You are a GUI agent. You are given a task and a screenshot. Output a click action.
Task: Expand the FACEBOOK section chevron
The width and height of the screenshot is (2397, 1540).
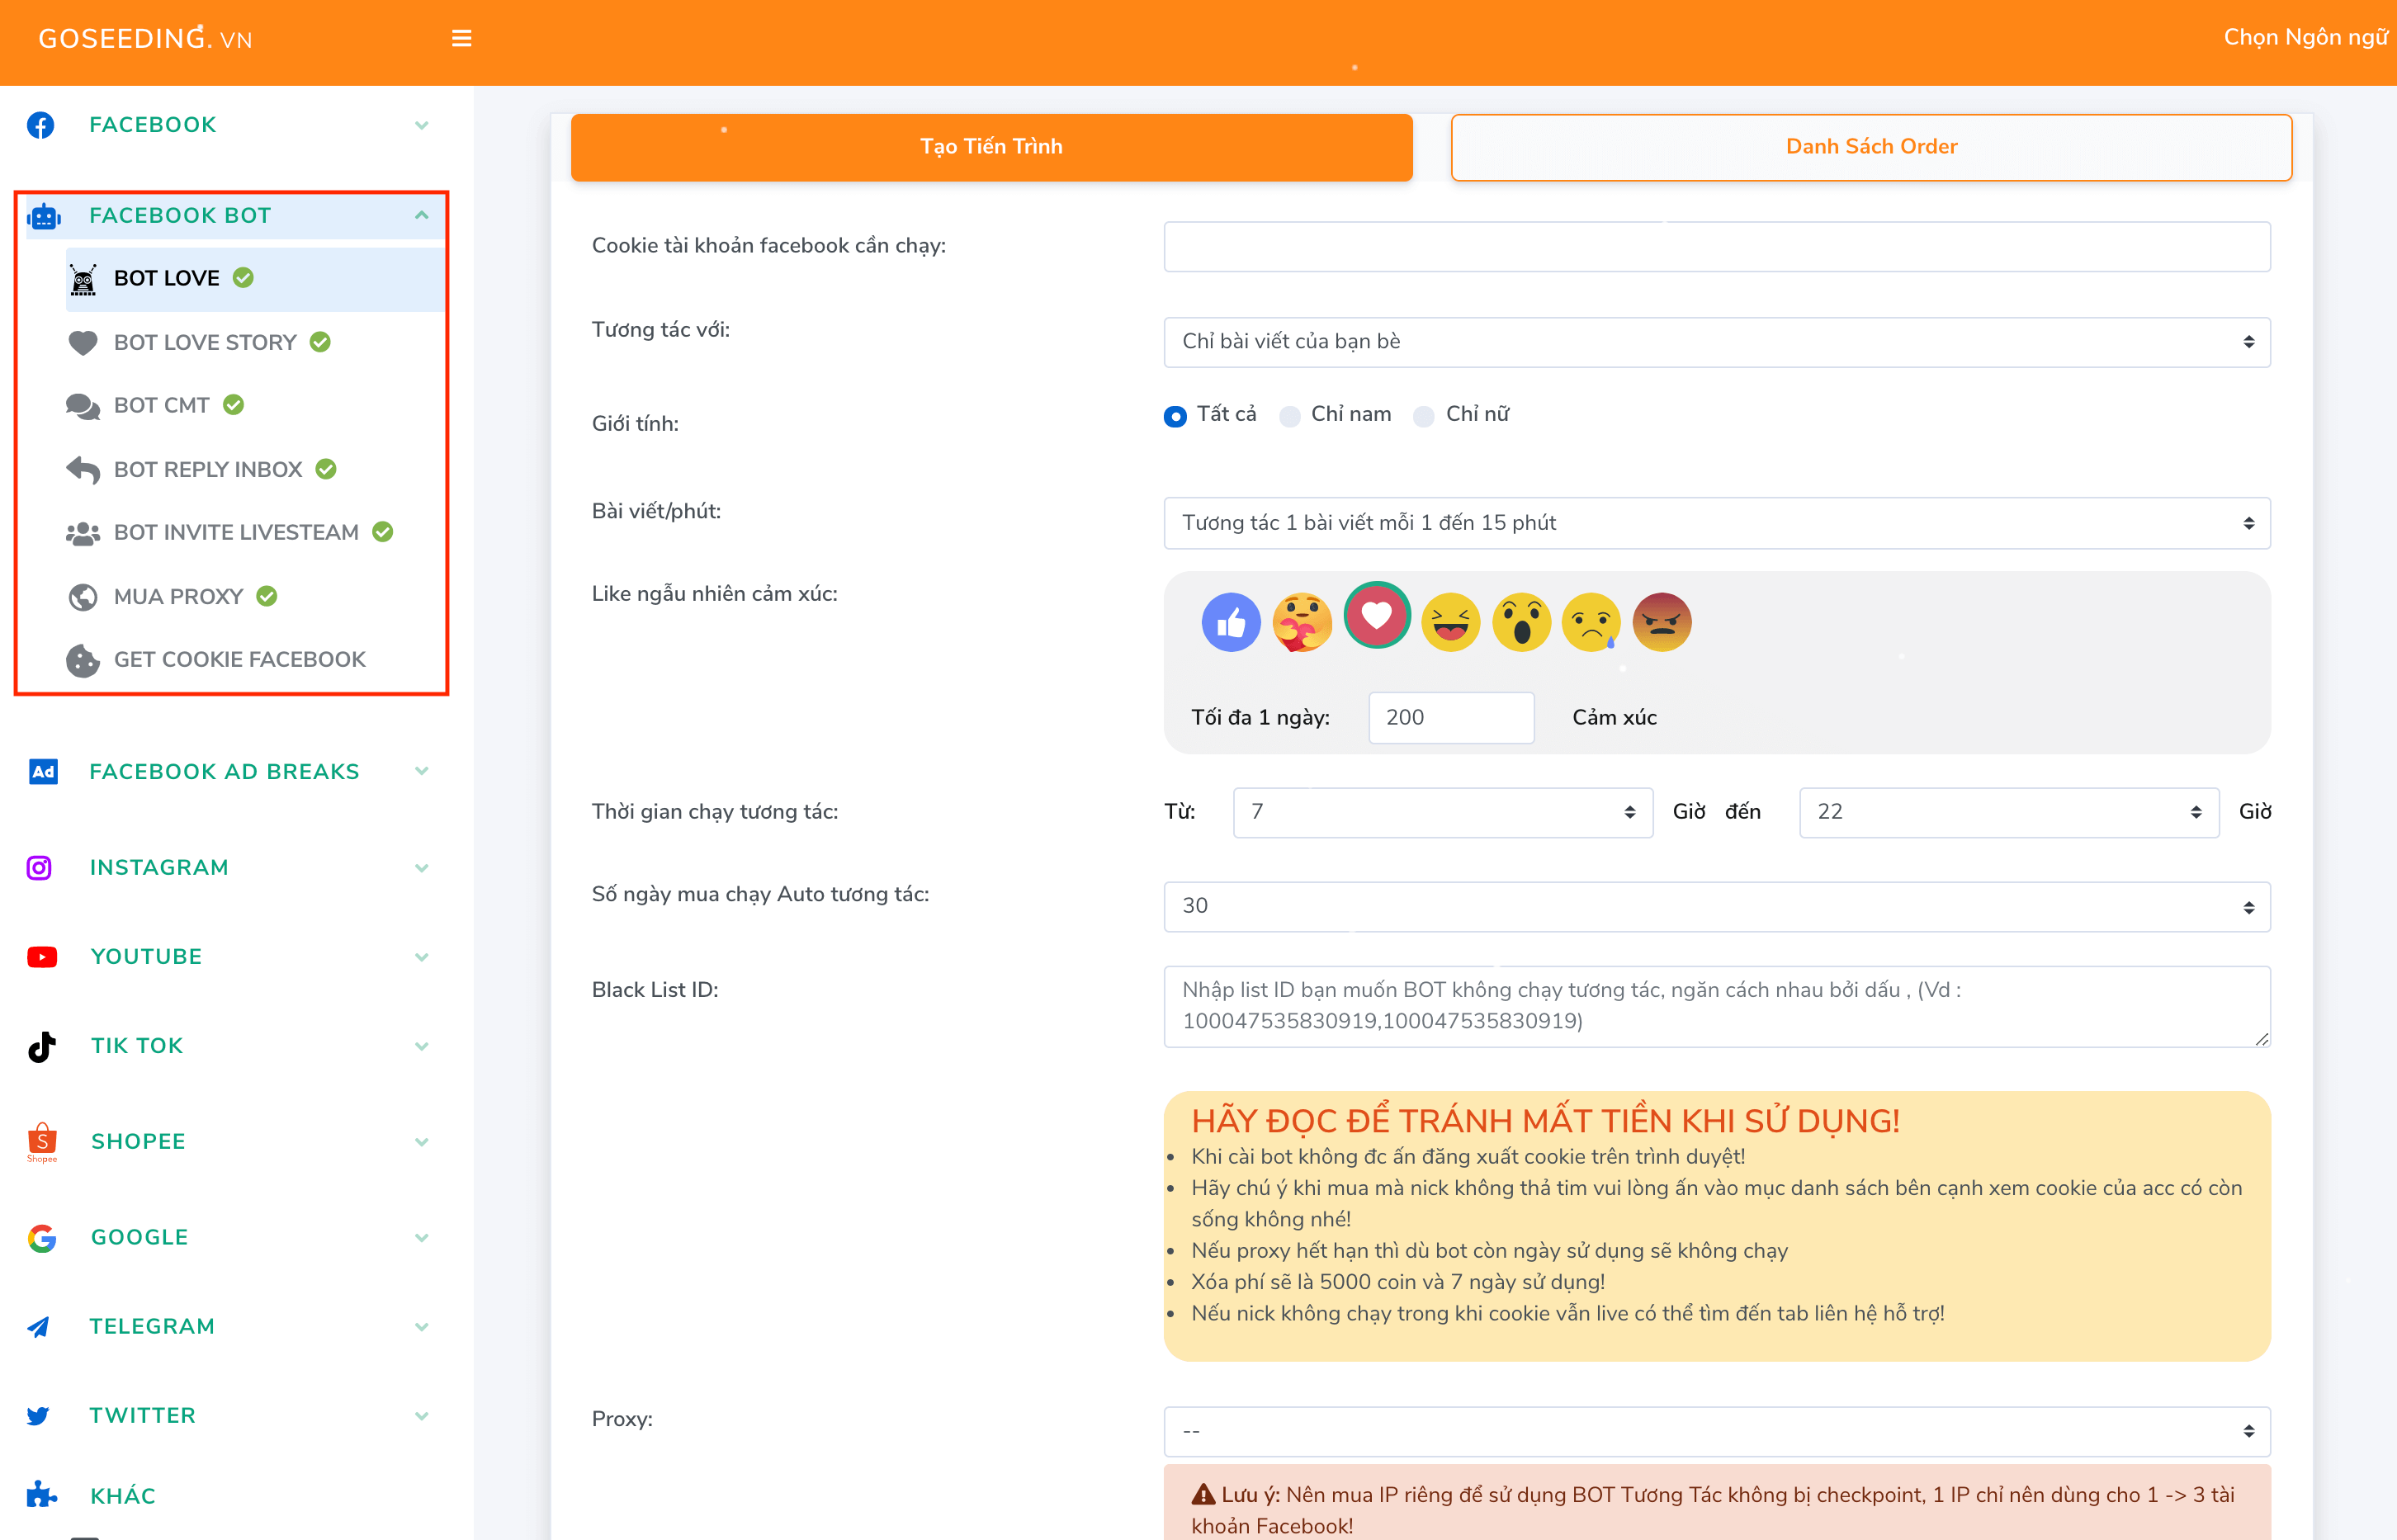(422, 126)
